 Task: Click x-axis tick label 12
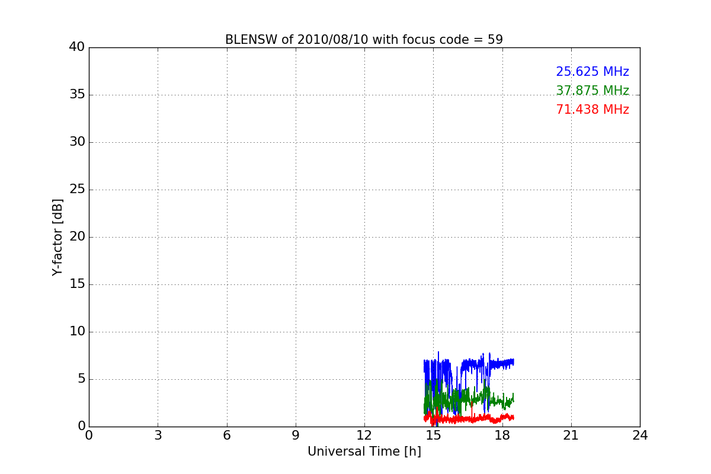tap(364, 435)
